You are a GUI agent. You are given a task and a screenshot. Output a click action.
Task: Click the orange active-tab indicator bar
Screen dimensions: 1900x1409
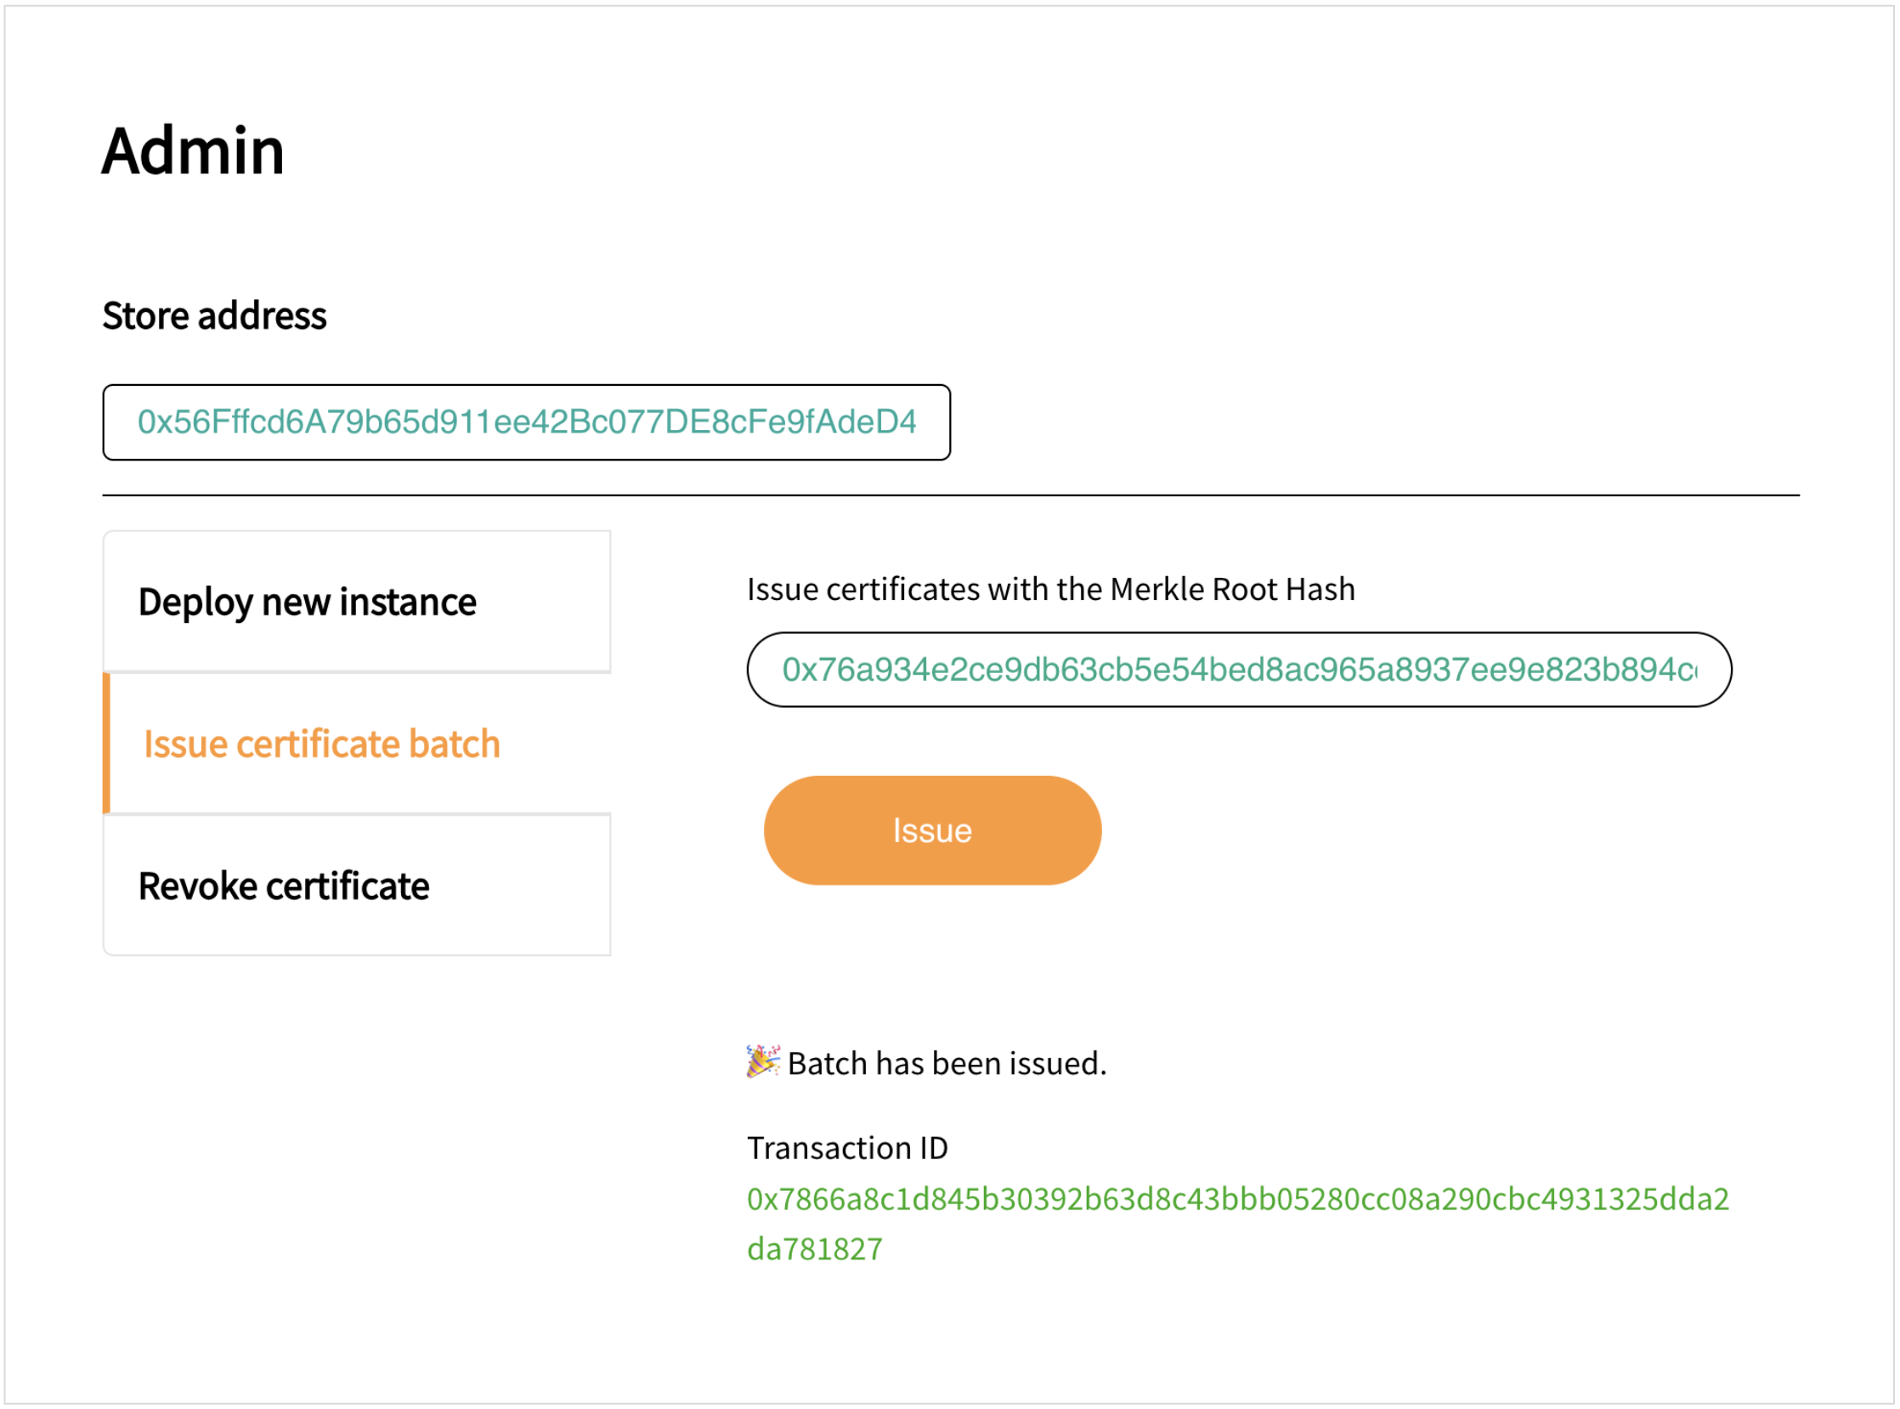[106, 743]
